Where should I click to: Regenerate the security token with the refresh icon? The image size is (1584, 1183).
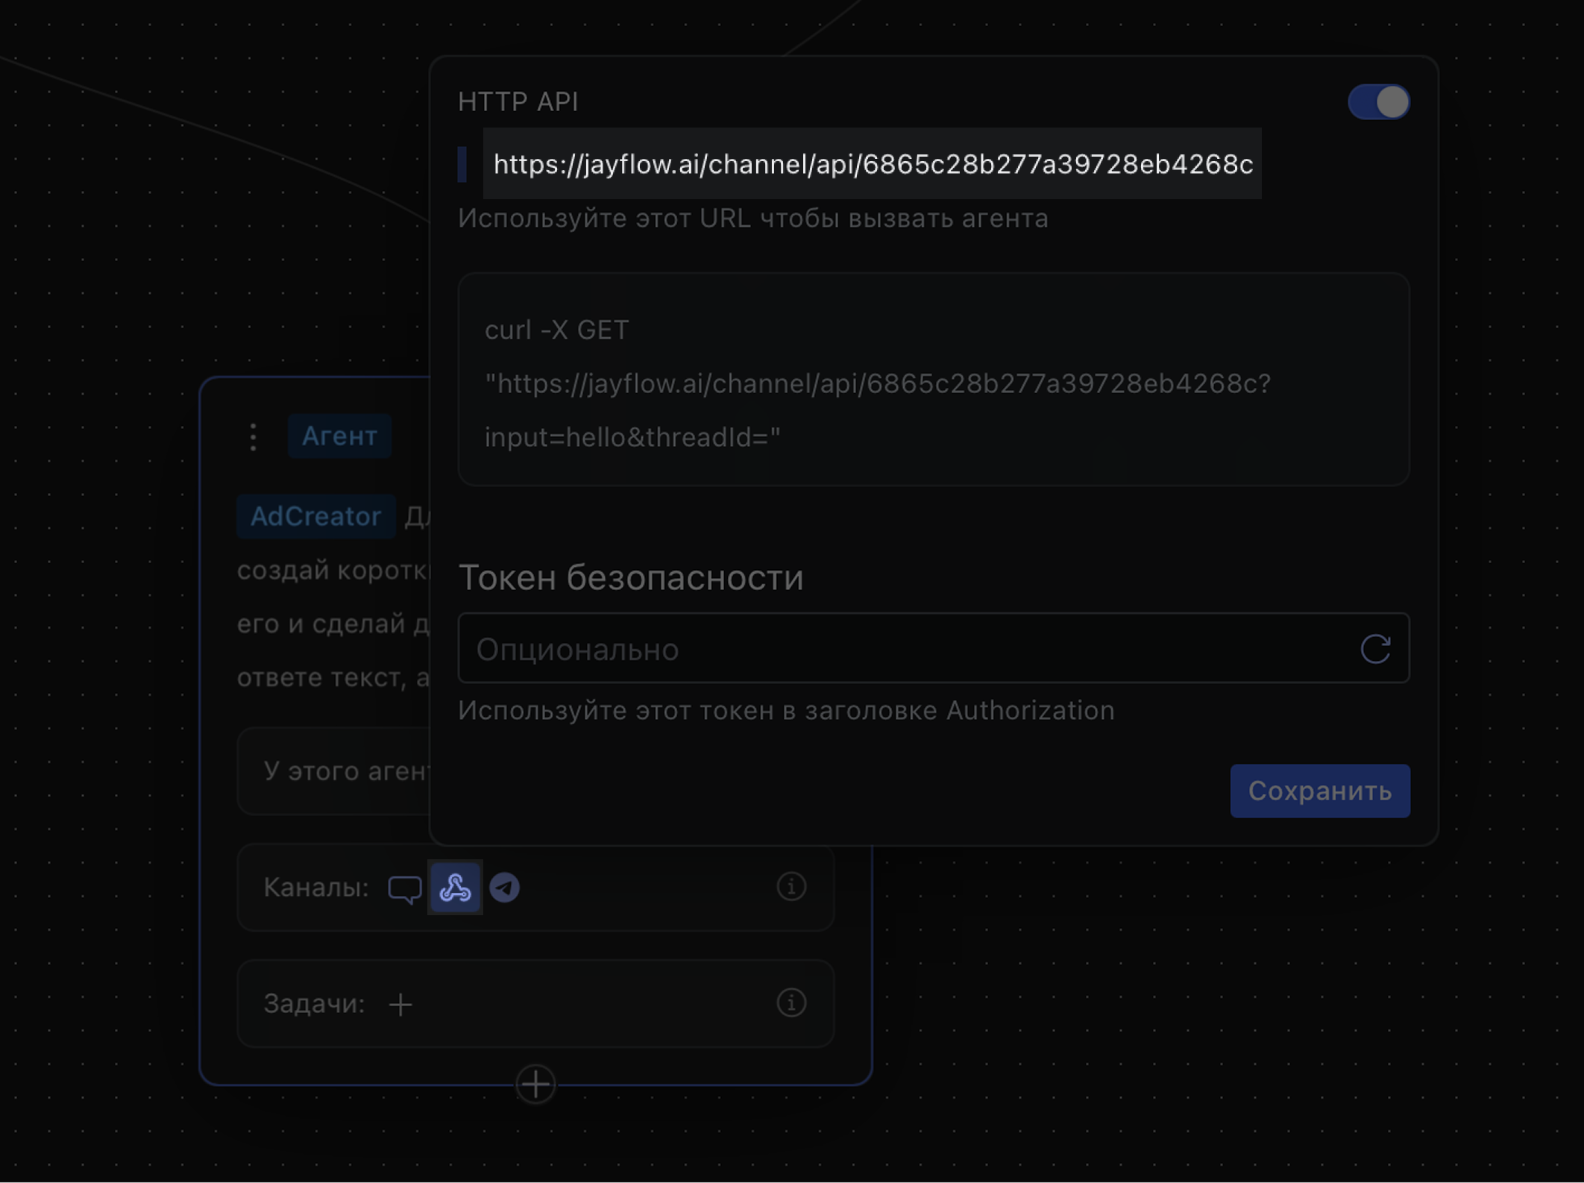[1375, 649]
